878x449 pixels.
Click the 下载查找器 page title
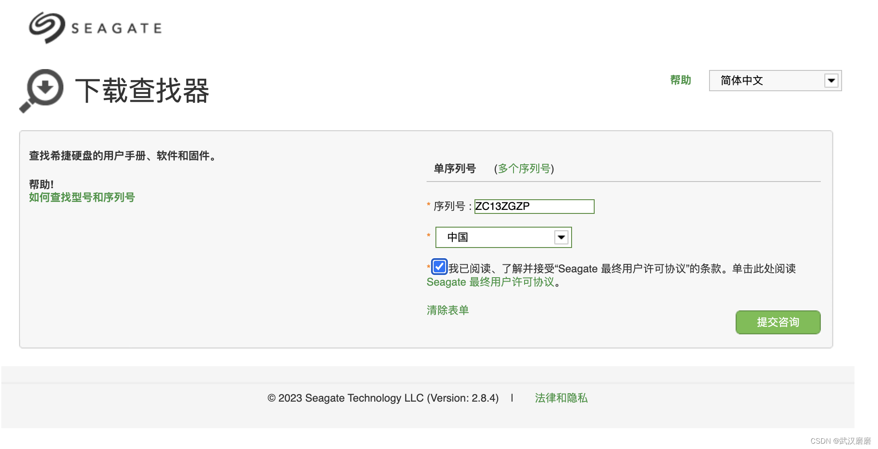tap(142, 91)
